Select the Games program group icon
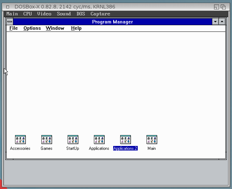 47,140
